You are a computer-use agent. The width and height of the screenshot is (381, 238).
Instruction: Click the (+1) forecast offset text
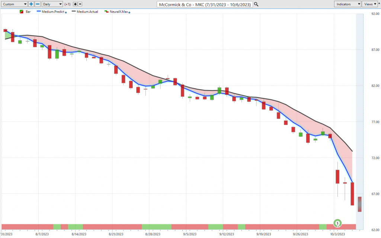[x=68, y=4]
